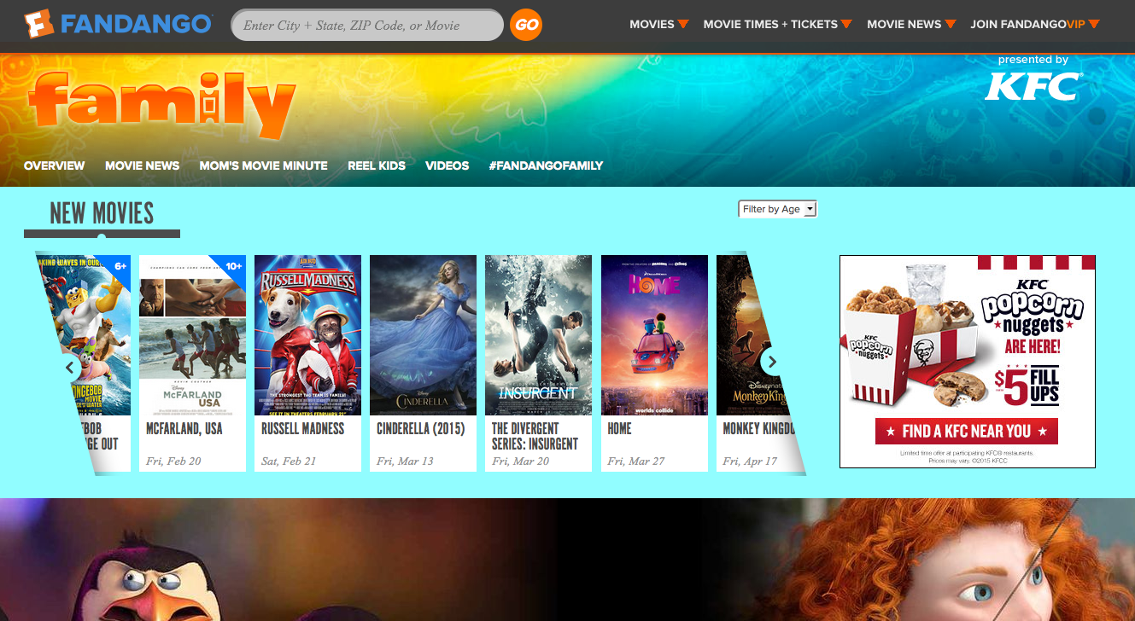Screen dimensions: 1135x621
Task: Open the #FandangoFamily tab
Action: (x=546, y=165)
